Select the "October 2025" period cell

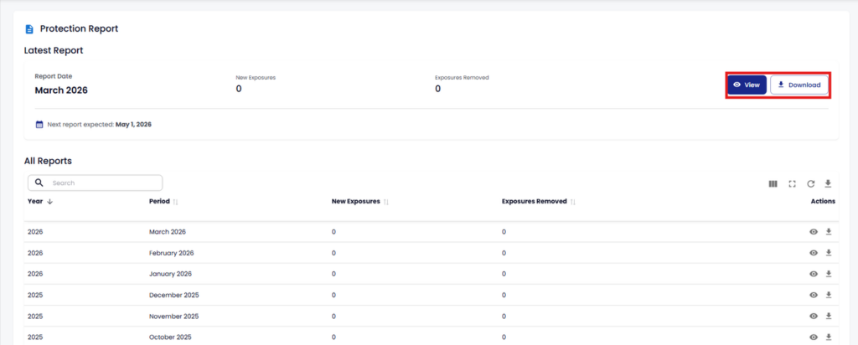(x=171, y=337)
